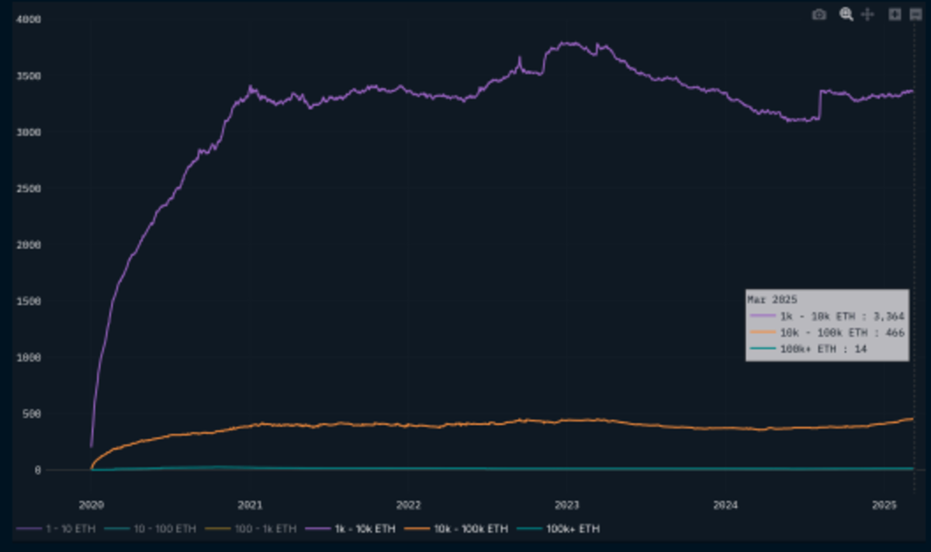Activate the zoom magnifier tool
The image size is (931, 552).
(x=845, y=14)
